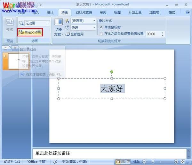Toggle the On Mouse Click (单击鼠标时) checkbox
The image size is (192, 165).
click(101, 27)
